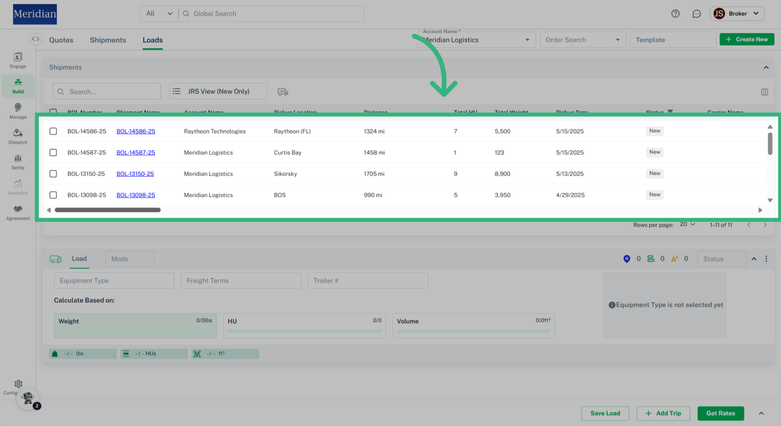Go to the Dispatch sidebar icon
Viewport: 781px width, 426px height.
[x=18, y=137]
